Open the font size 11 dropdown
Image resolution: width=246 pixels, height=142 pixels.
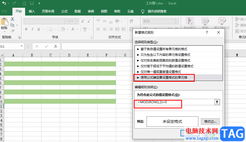click(x=77, y=21)
